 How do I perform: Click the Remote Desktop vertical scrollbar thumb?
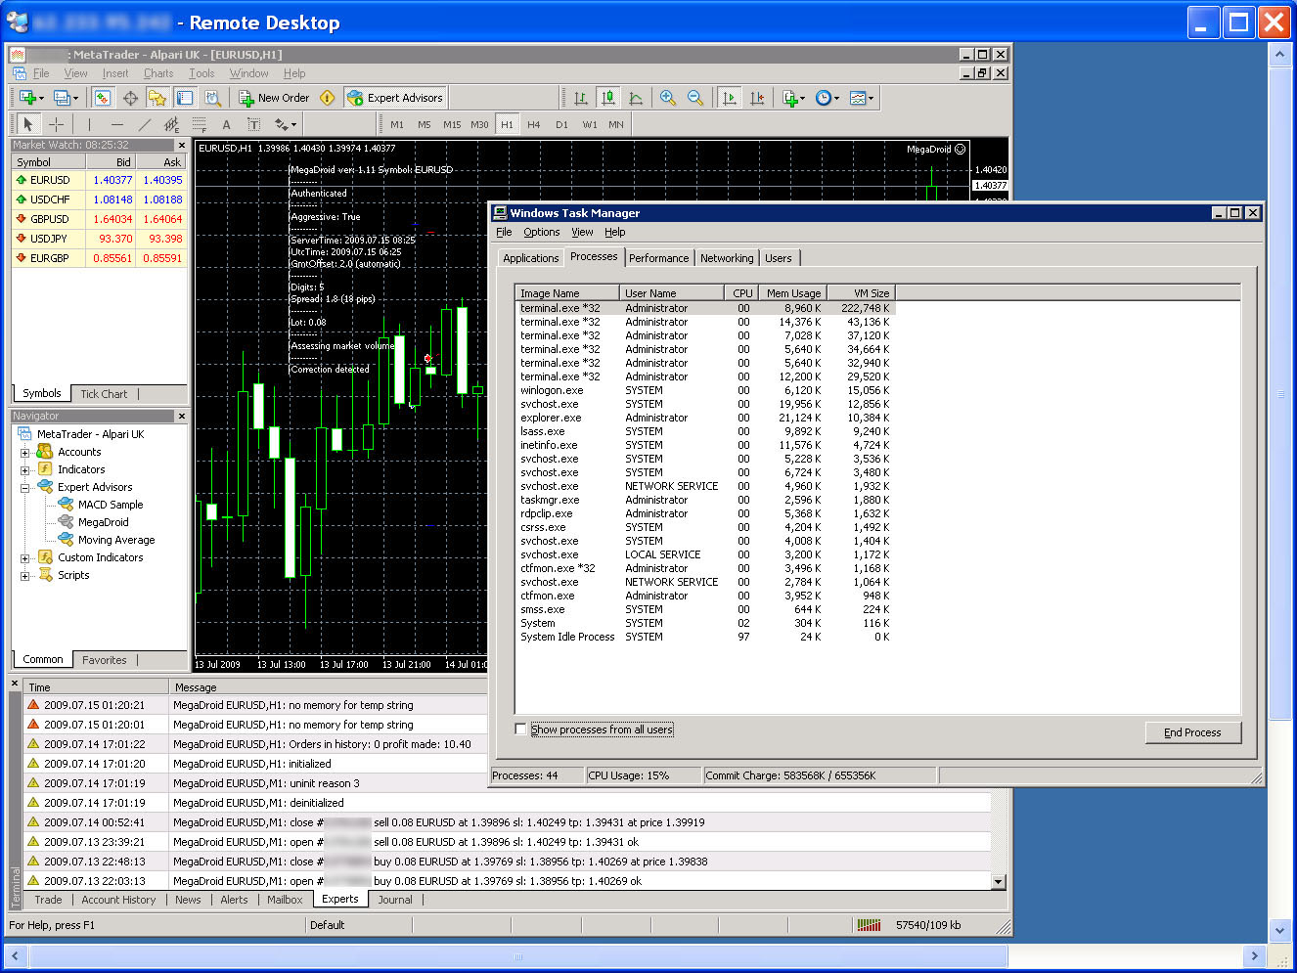tap(1280, 394)
